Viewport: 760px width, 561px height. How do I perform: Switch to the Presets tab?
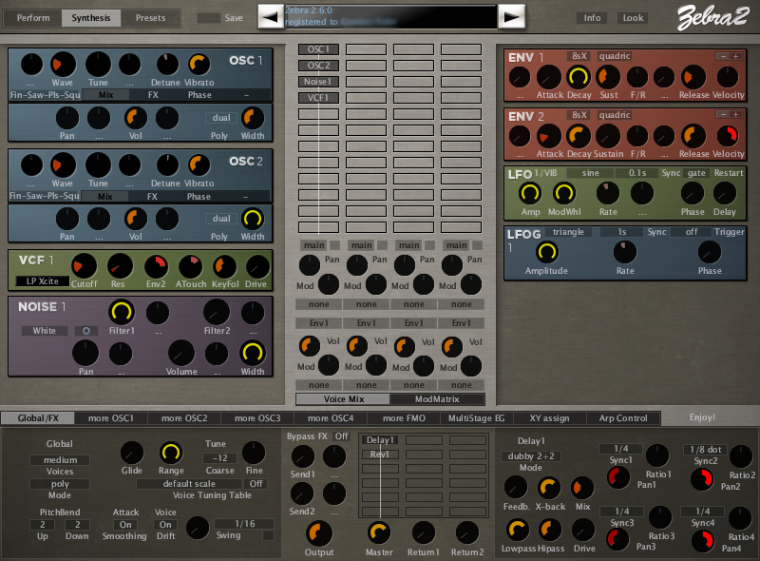click(x=150, y=18)
